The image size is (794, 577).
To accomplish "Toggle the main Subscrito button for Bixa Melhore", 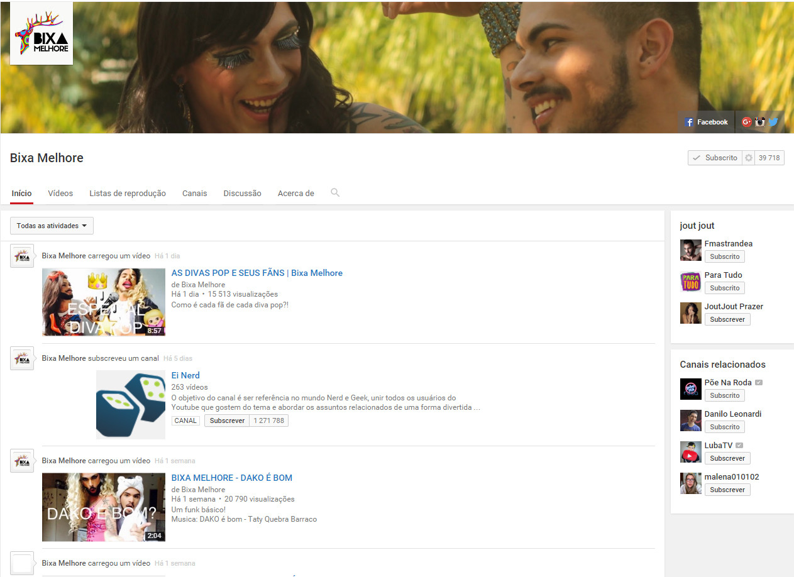I will (x=715, y=158).
